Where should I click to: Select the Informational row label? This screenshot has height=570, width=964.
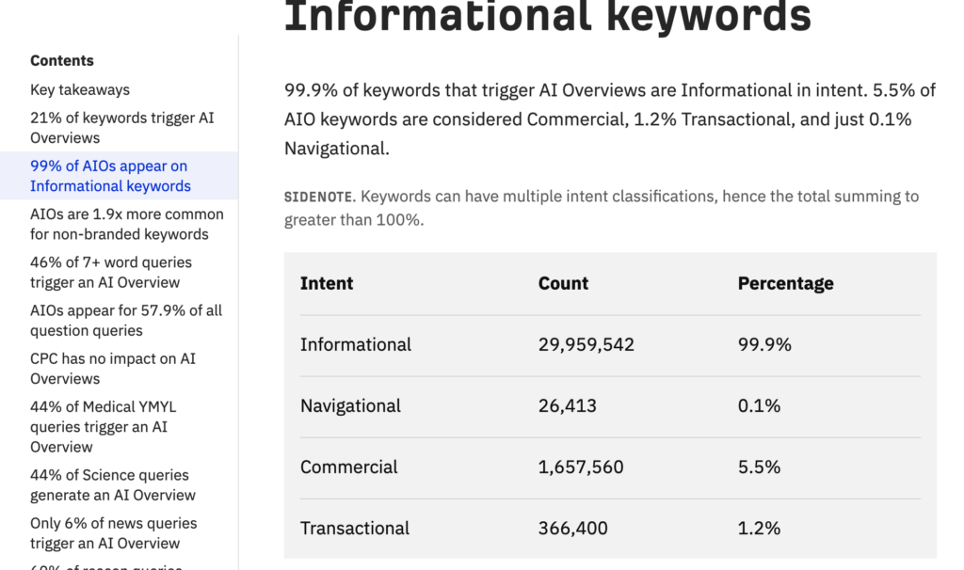click(356, 344)
